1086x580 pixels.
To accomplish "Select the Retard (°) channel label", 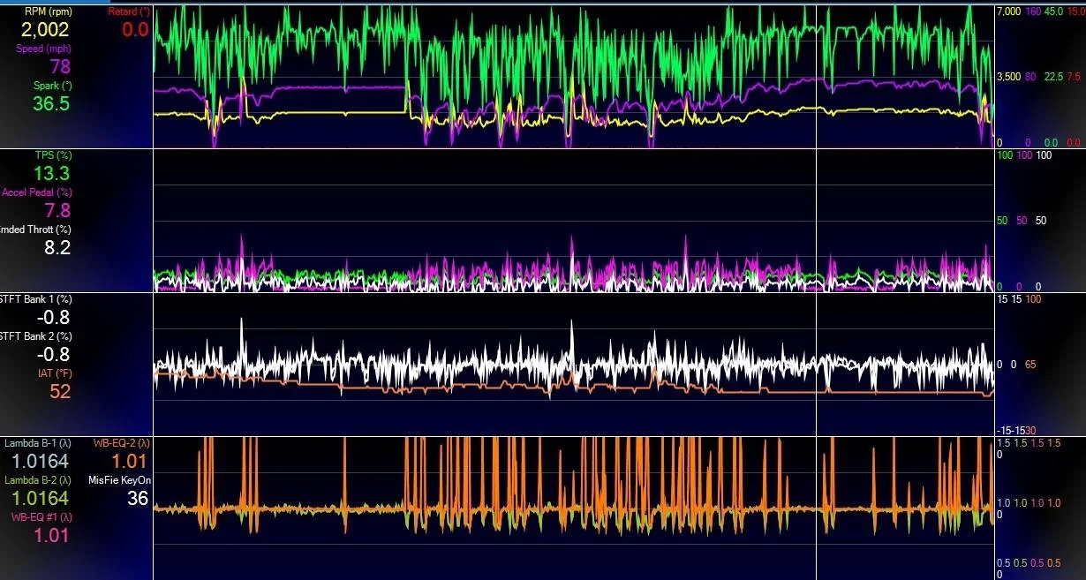I will 129,11.
